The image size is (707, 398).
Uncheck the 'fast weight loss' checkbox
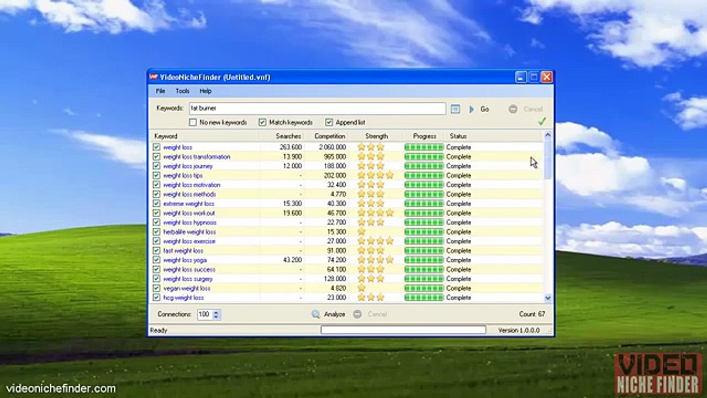coord(156,250)
